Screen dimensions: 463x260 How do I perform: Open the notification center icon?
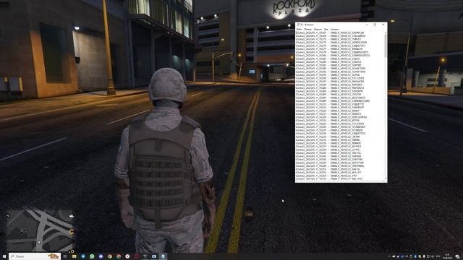(457, 257)
